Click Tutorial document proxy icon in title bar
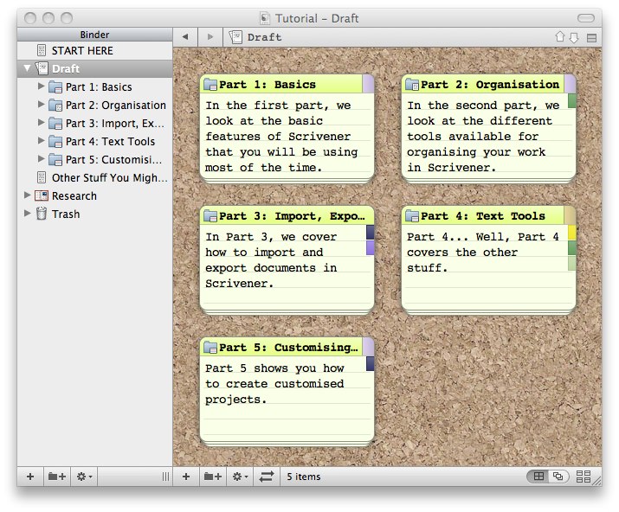Image resolution: width=619 pixels, height=512 pixels. click(x=265, y=18)
